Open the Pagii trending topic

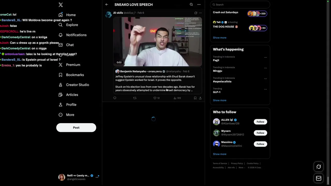click(216, 60)
